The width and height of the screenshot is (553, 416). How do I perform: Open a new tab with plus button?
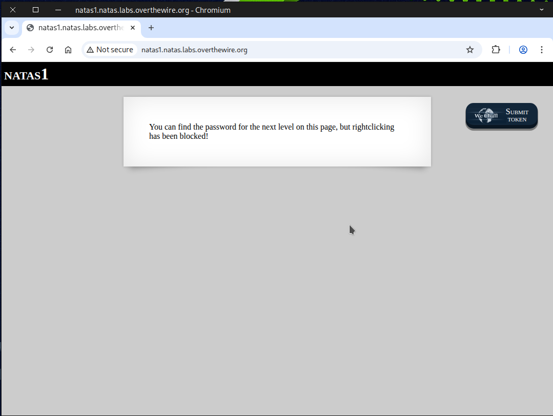[151, 28]
